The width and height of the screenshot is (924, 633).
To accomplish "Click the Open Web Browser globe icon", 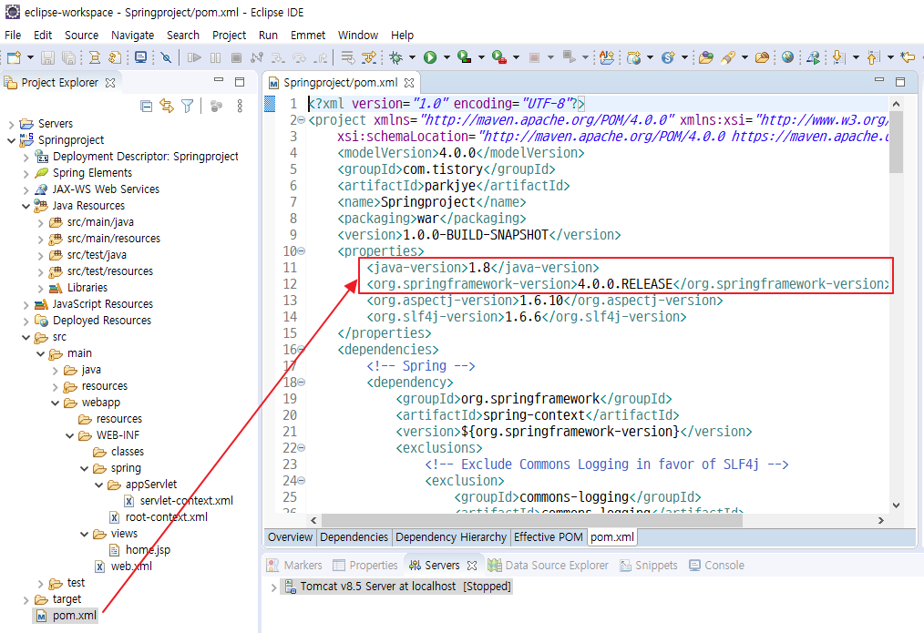I will tap(787, 57).
